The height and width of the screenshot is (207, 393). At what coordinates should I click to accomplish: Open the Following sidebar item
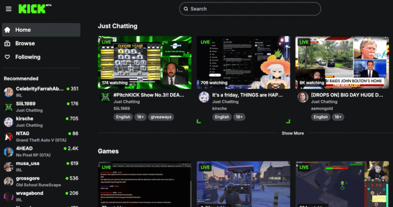(41, 57)
